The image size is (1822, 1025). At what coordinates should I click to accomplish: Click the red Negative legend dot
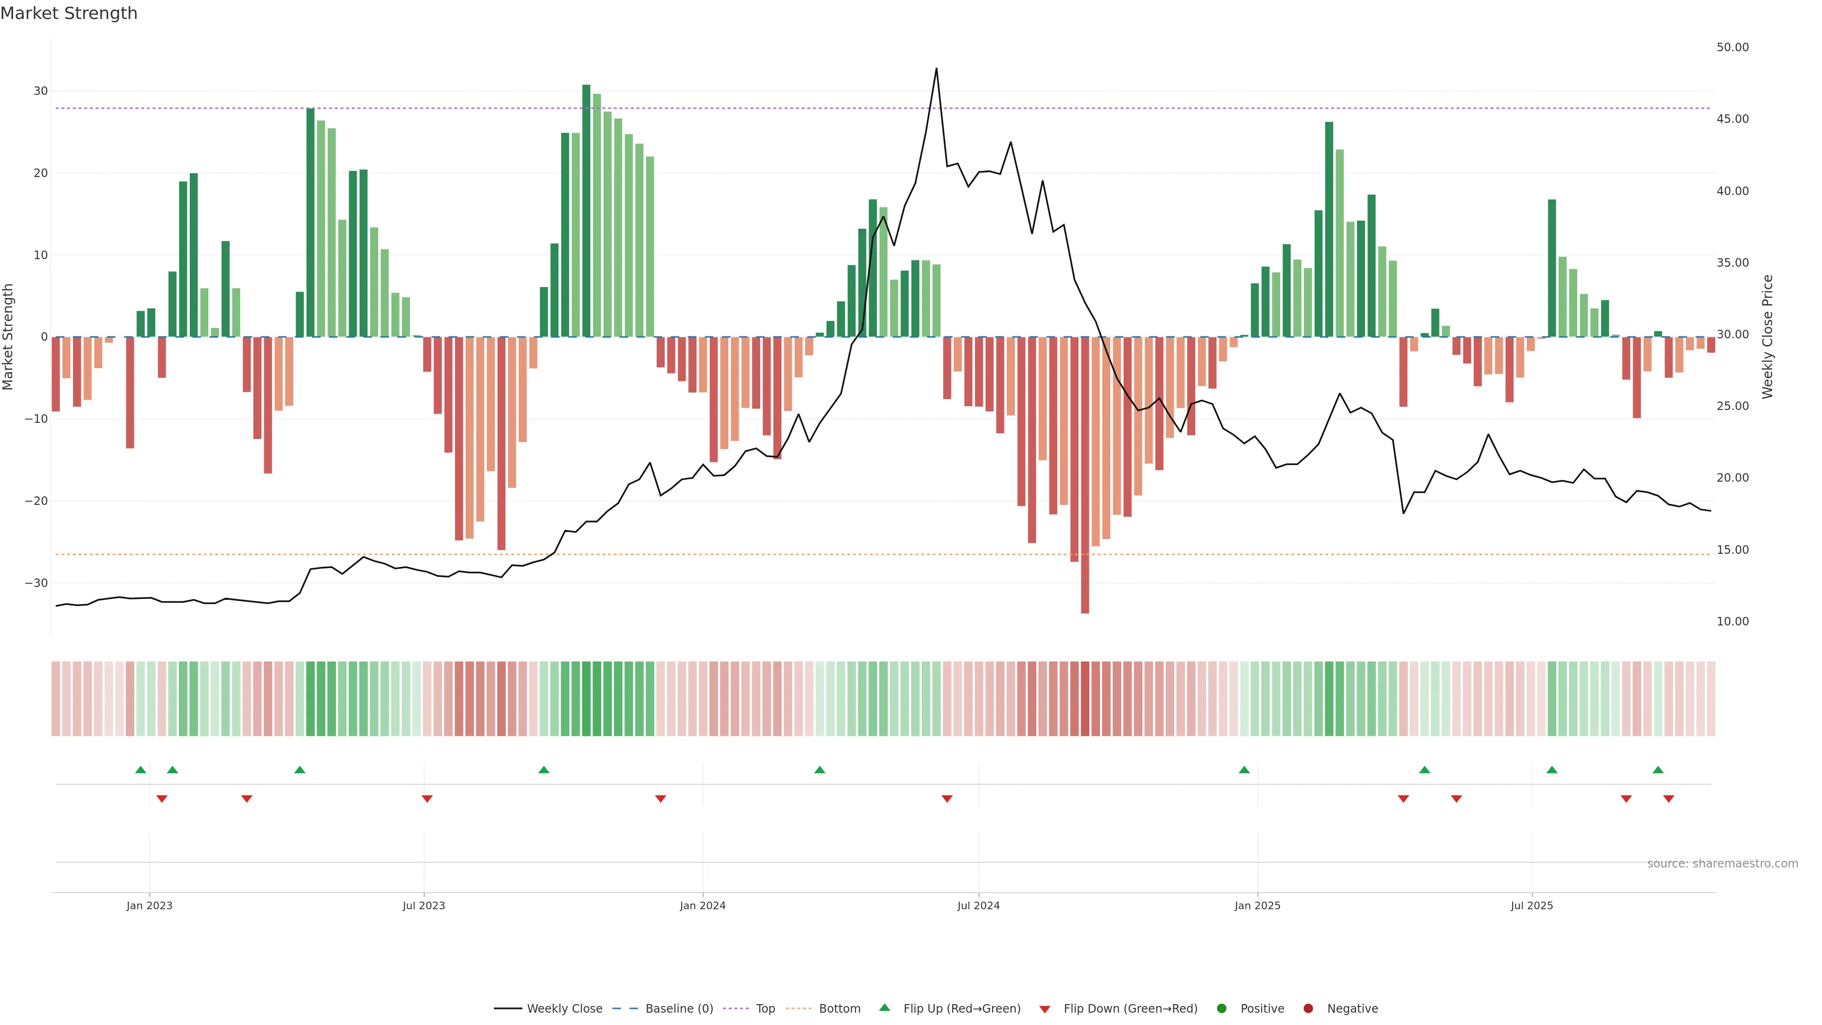(x=1308, y=1009)
